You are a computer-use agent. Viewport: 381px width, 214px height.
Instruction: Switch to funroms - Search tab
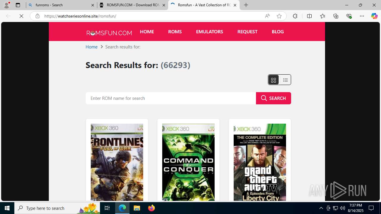point(61,5)
